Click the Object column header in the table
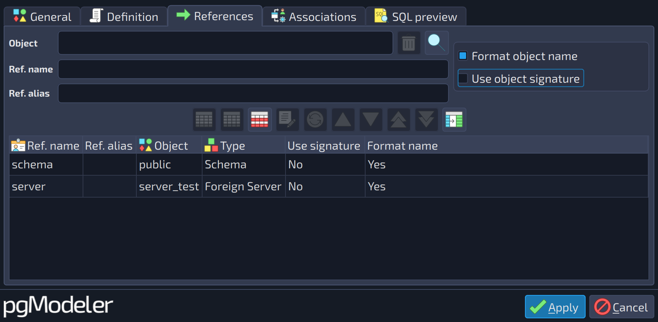 coord(169,146)
